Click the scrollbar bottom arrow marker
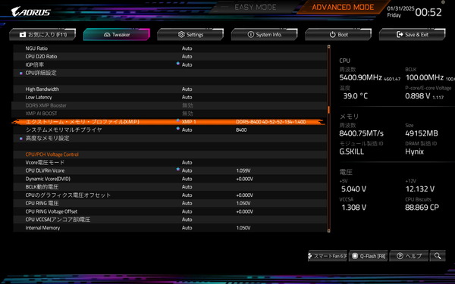 329,231
